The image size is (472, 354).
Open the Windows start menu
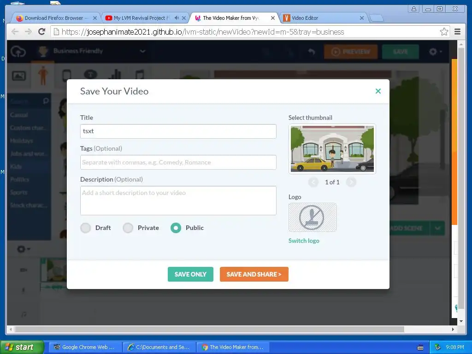[22, 347]
